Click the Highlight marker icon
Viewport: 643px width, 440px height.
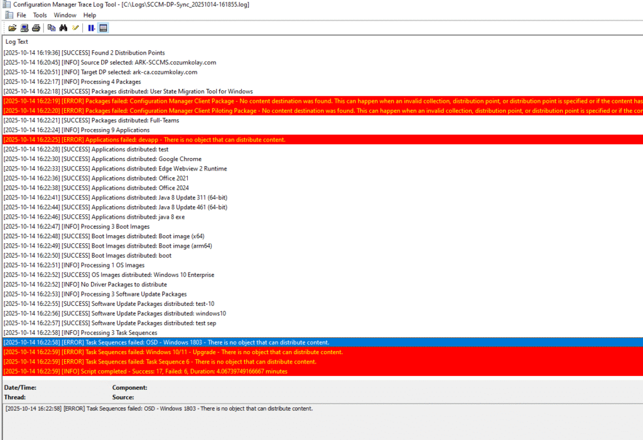(x=76, y=28)
